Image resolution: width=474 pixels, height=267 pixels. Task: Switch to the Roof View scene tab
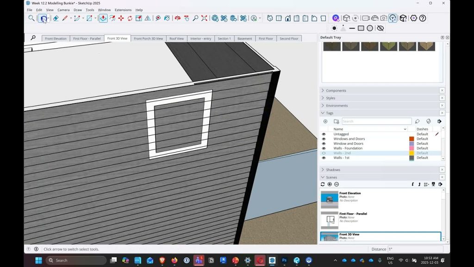pos(176,38)
